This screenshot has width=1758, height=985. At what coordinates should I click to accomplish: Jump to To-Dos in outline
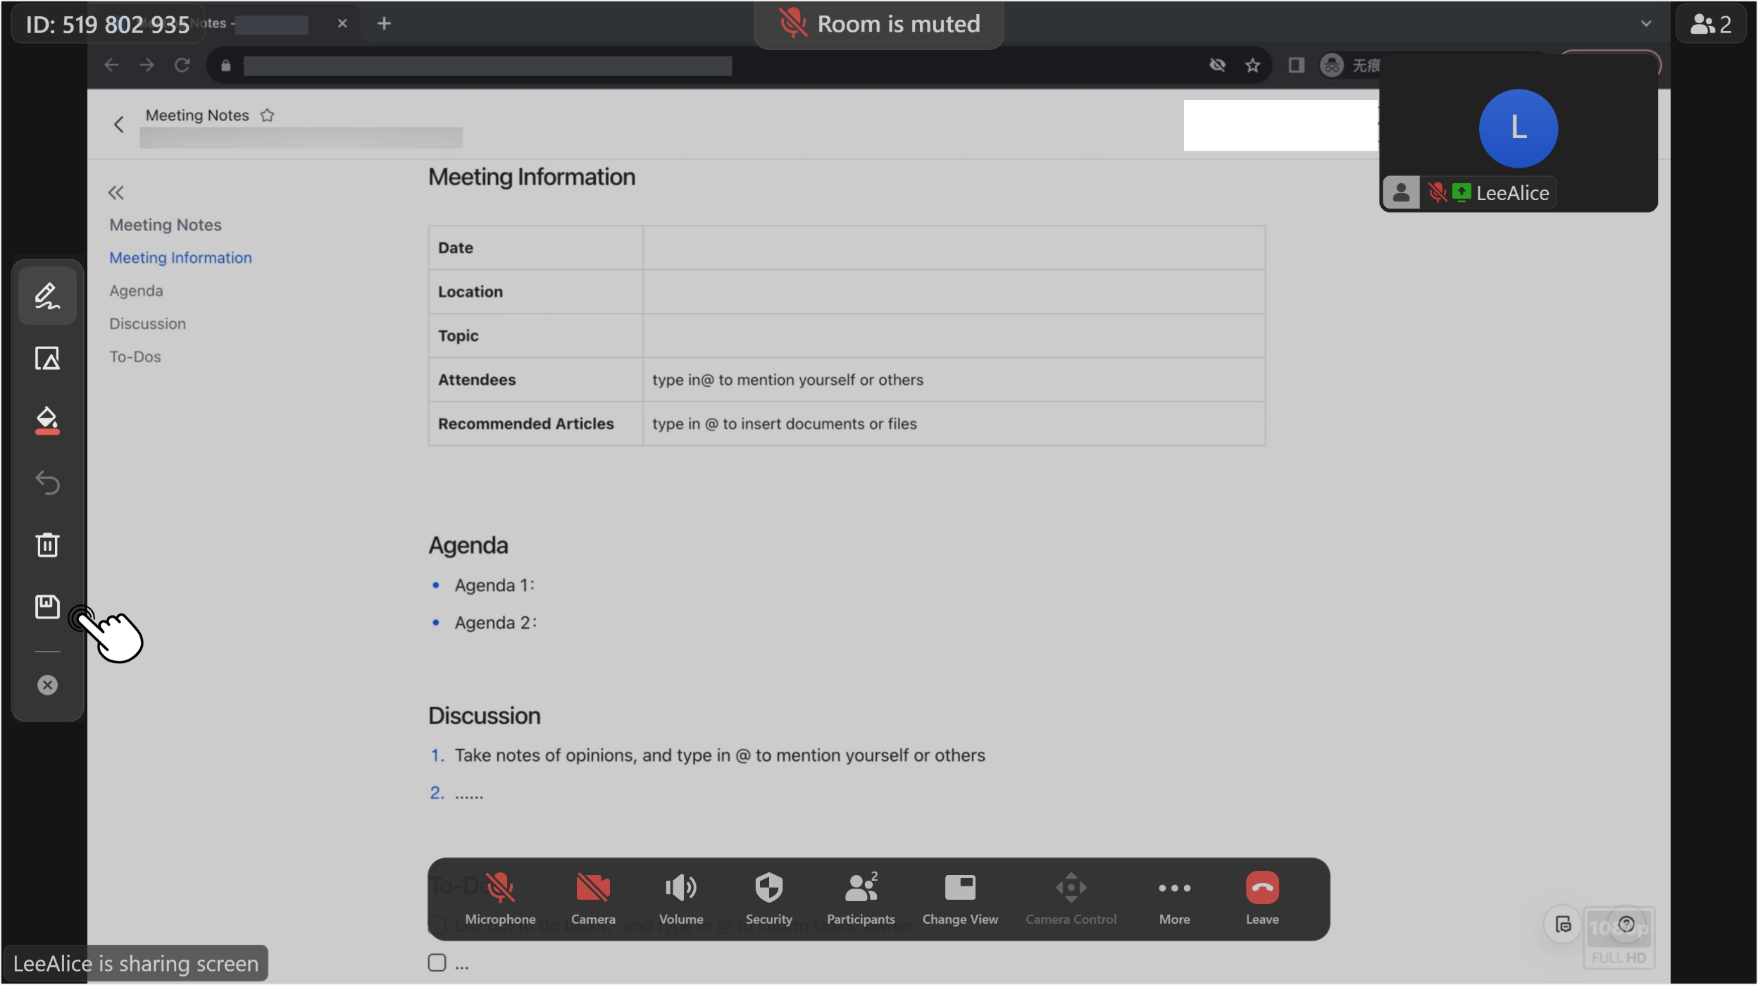click(135, 357)
